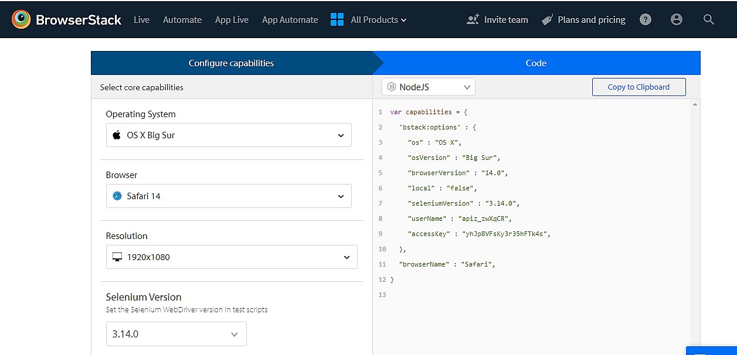This screenshot has width=737, height=355.
Task: Click the Safari browser icon in the Browser selector
Action: point(117,196)
